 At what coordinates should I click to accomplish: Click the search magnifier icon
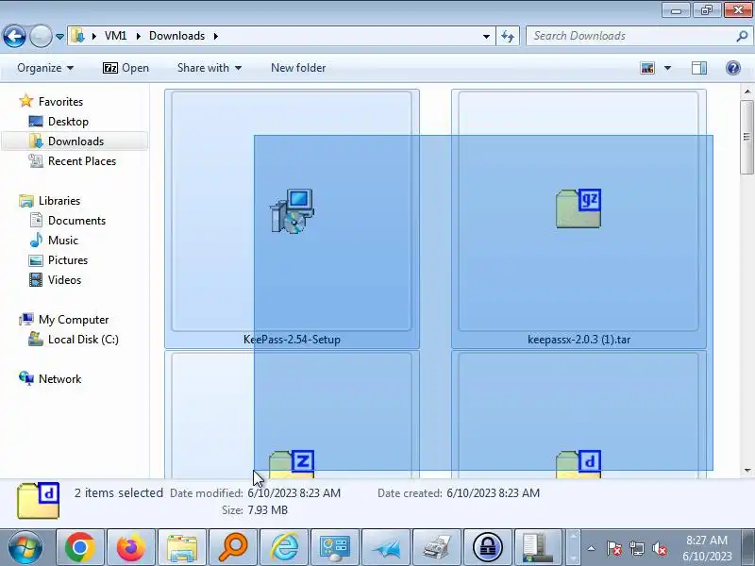click(x=742, y=36)
